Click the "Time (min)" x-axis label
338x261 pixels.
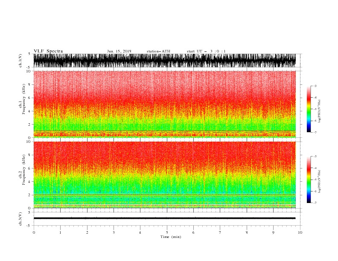pos(171,237)
